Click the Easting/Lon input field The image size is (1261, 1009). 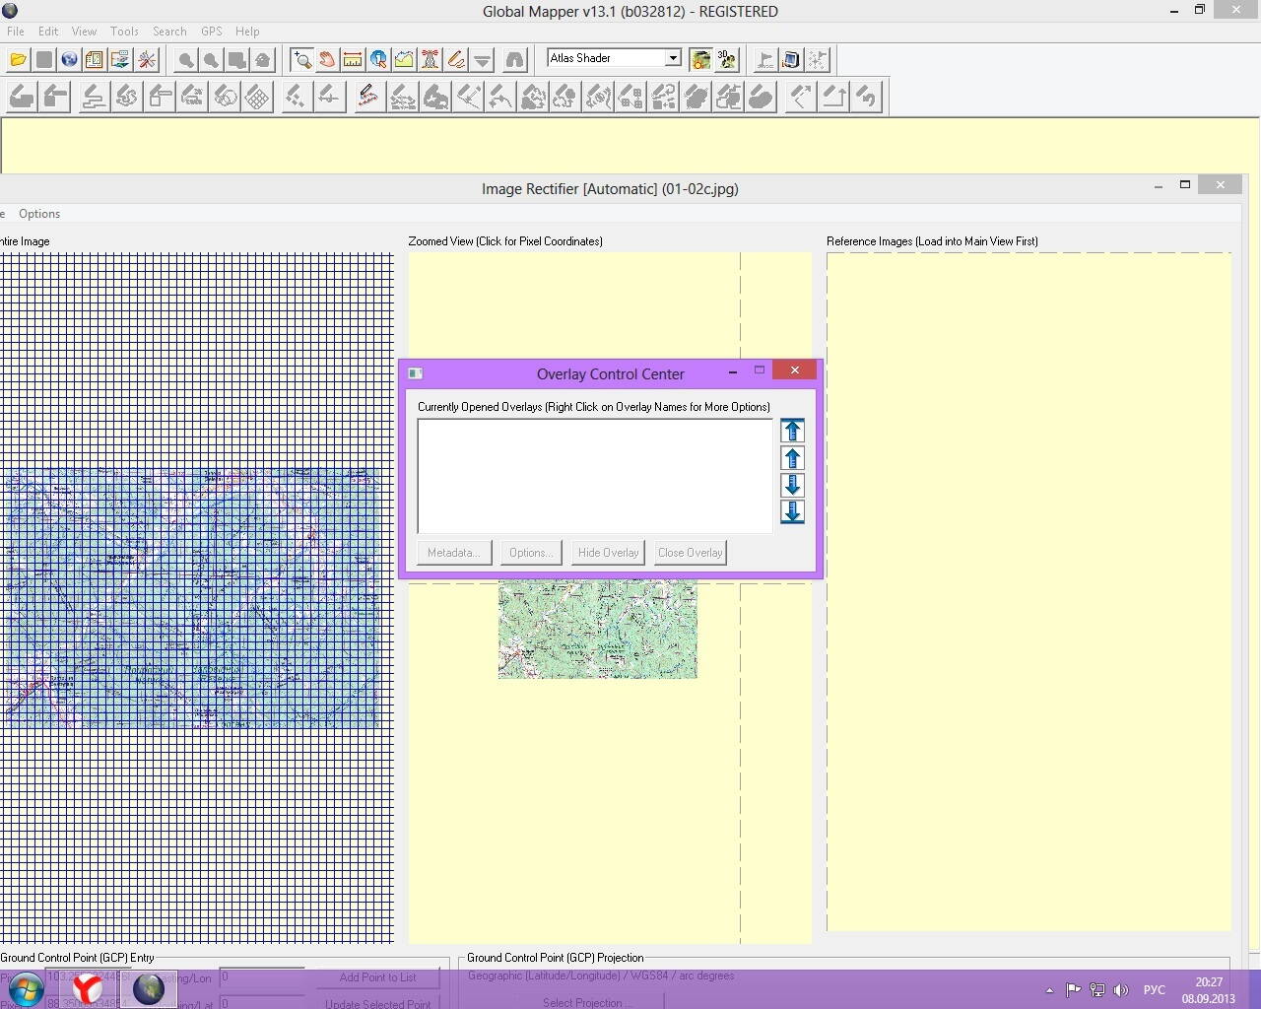click(x=262, y=976)
